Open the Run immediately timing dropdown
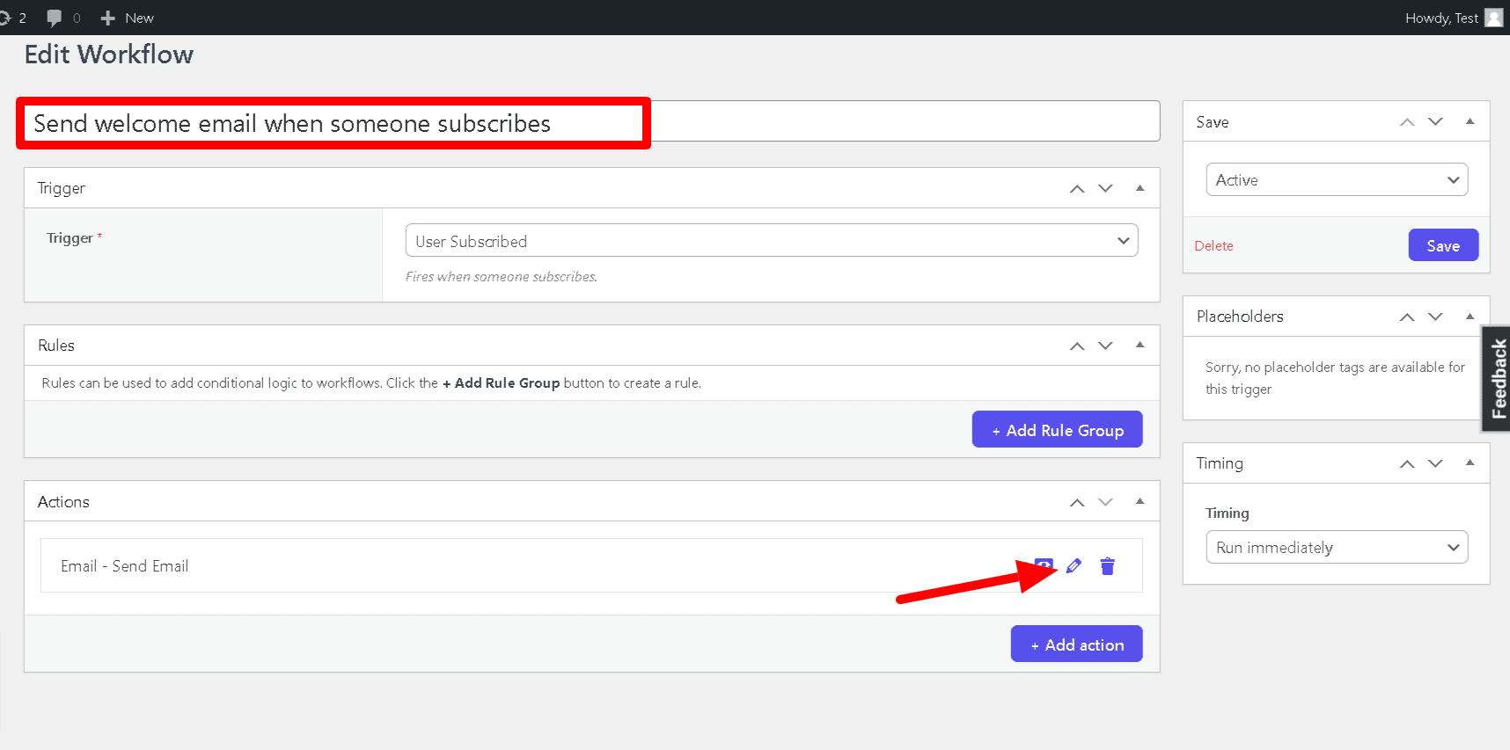The width and height of the screenshot is (1510, 750). click(x=1337, y=547)
